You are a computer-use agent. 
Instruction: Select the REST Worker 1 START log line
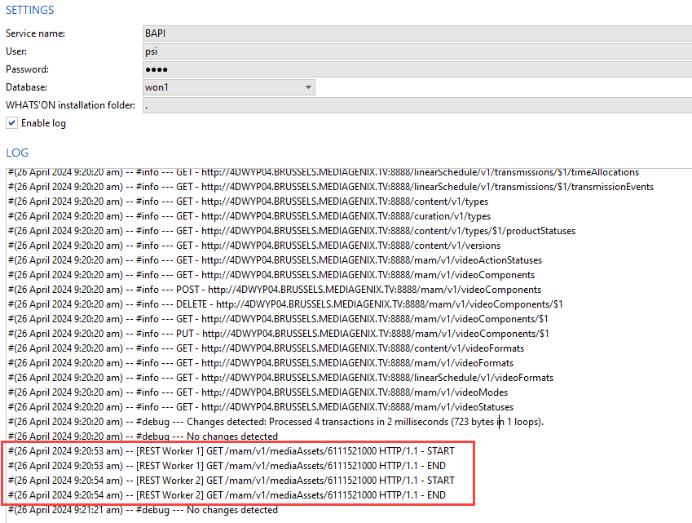231,451
